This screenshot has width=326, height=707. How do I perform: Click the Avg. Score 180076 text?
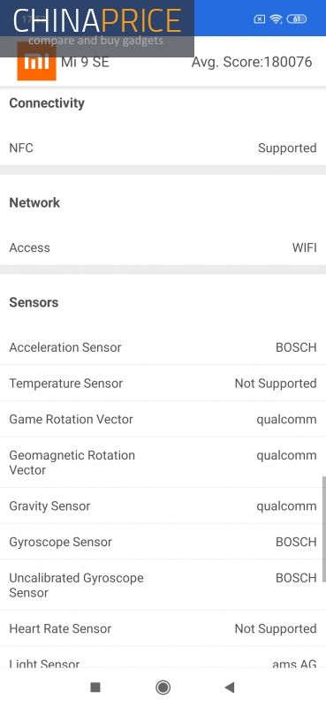tap(252, 62)
